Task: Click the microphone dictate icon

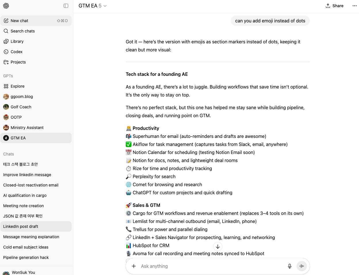Action: [x=290, y=266]
